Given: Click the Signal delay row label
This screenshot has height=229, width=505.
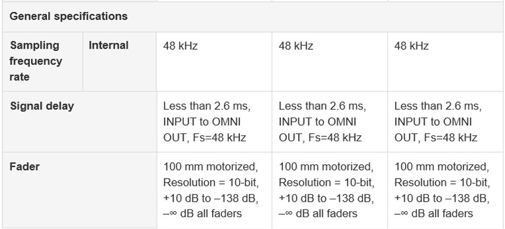Looking at the screenshot, I should pos(42,106).
